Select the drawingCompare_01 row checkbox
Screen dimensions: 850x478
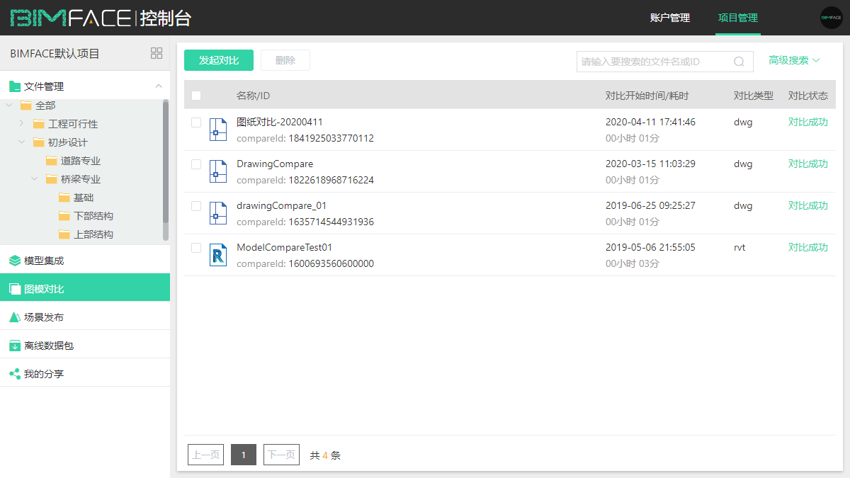[196, 206]
